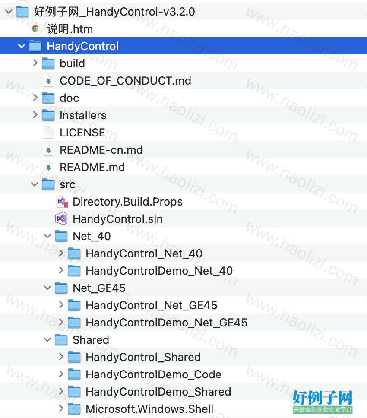Click the blank LICENSE file icon
367x418 pixels.
click(48, 133)
